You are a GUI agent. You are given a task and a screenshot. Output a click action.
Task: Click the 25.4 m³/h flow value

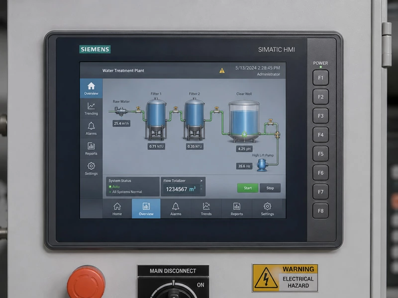(x=121, y=123)
